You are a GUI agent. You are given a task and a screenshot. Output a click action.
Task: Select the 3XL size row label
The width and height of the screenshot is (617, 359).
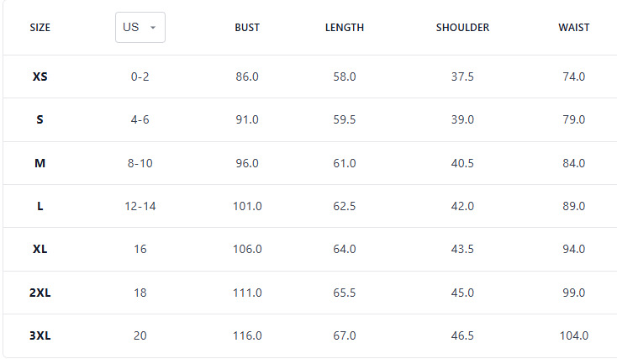(40, 335)
